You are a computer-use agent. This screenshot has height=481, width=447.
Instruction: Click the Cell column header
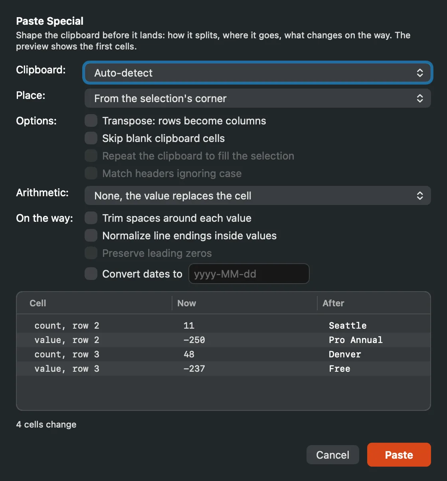coord(38,303)
